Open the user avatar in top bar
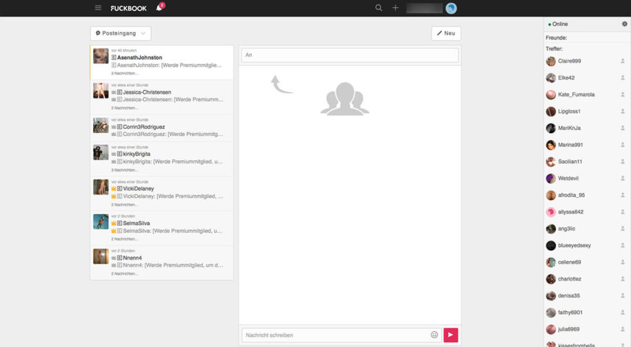This screenshot has width=631, height=347. pos(451,8)
